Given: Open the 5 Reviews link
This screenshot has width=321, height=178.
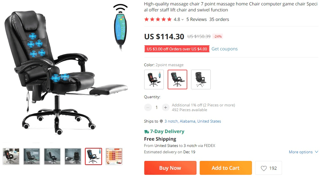Looking at the screenshot, I should point(196,19).
